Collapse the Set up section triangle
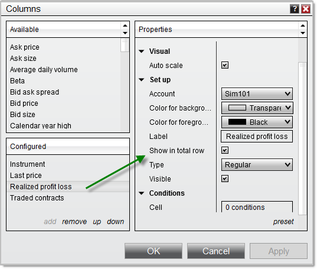The image size is (317, 269). [x=142, y=80]
